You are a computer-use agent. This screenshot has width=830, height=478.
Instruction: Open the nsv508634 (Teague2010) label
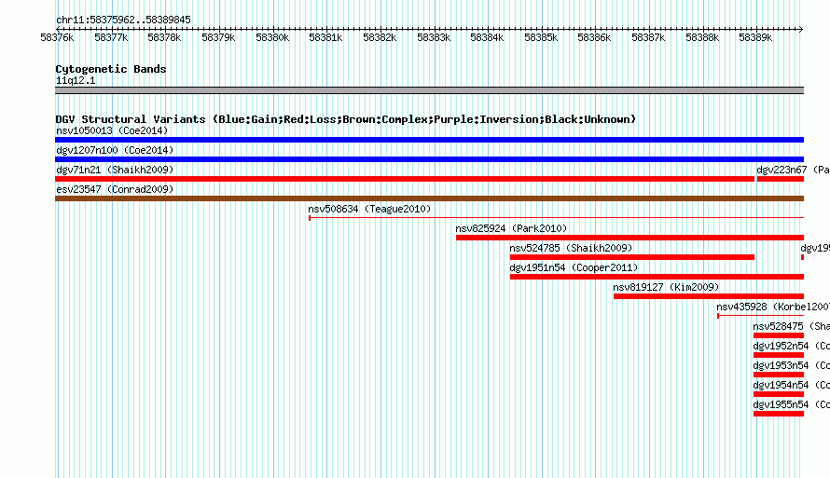tap(369, 209)
